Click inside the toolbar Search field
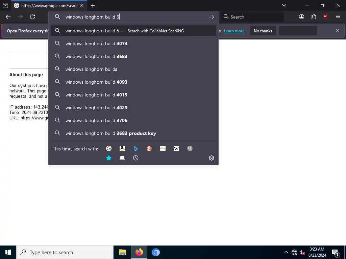Screen dimensions: 346x259 (x=253, y=17)
